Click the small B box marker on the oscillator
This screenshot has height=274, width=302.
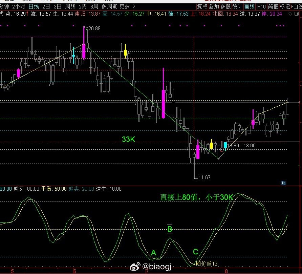pos(170,229)
